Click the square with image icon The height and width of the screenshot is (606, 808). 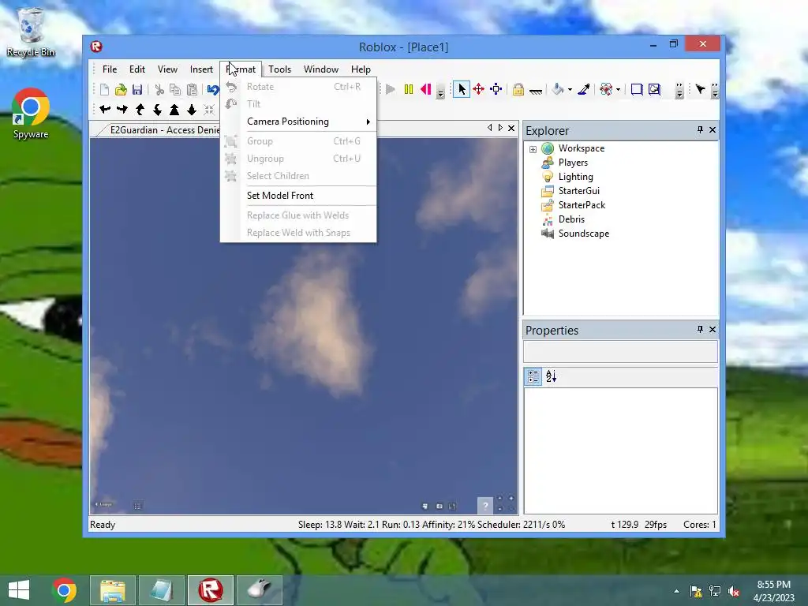pyautogui.click(x=654, y=90)
